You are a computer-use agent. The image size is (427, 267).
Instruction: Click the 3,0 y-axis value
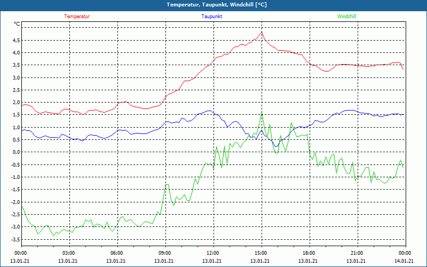pos(17,77)
